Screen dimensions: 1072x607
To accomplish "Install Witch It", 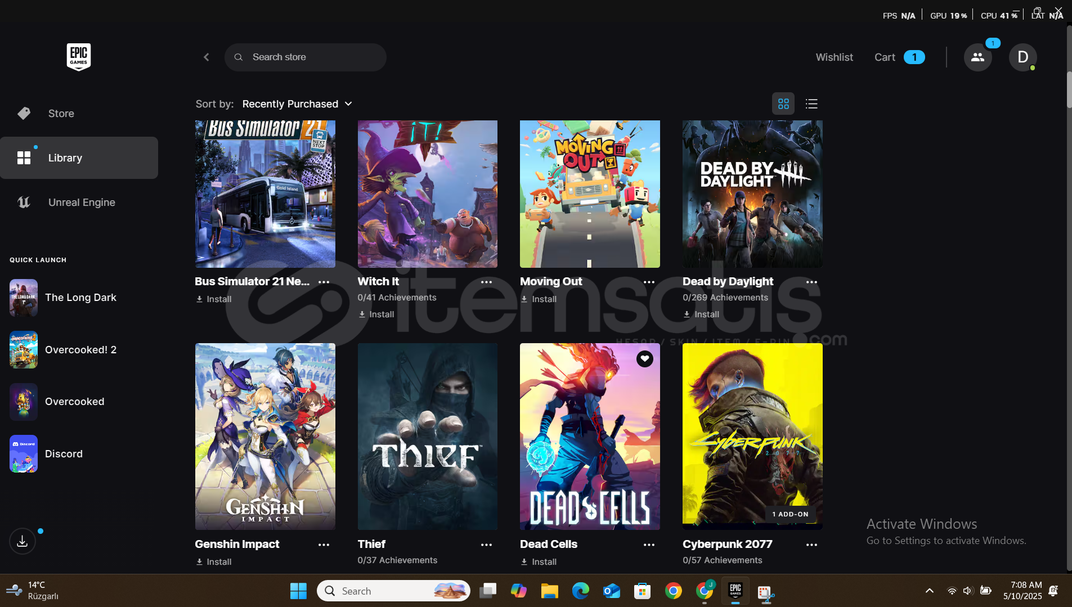I will pyautogui.click(x=376, y=314).
